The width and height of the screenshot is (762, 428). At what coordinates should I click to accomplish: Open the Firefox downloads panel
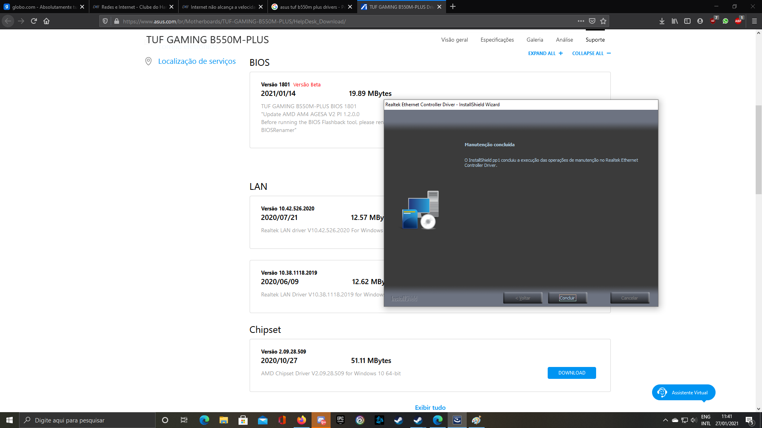click(x=662, y=21)
